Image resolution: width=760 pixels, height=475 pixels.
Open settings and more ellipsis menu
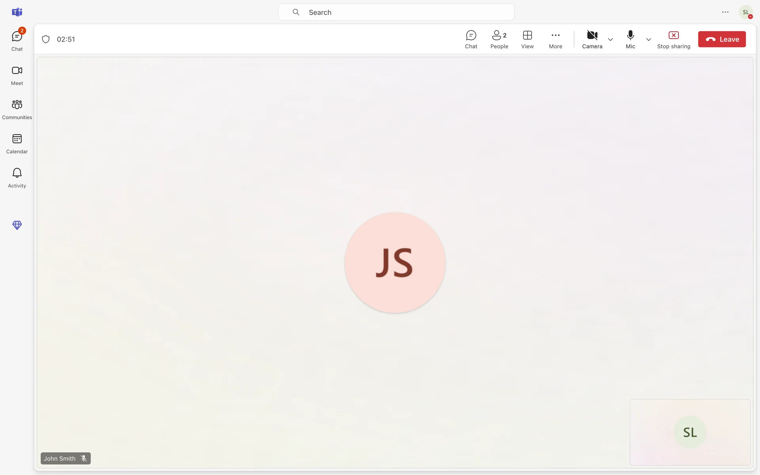point(725,12)
